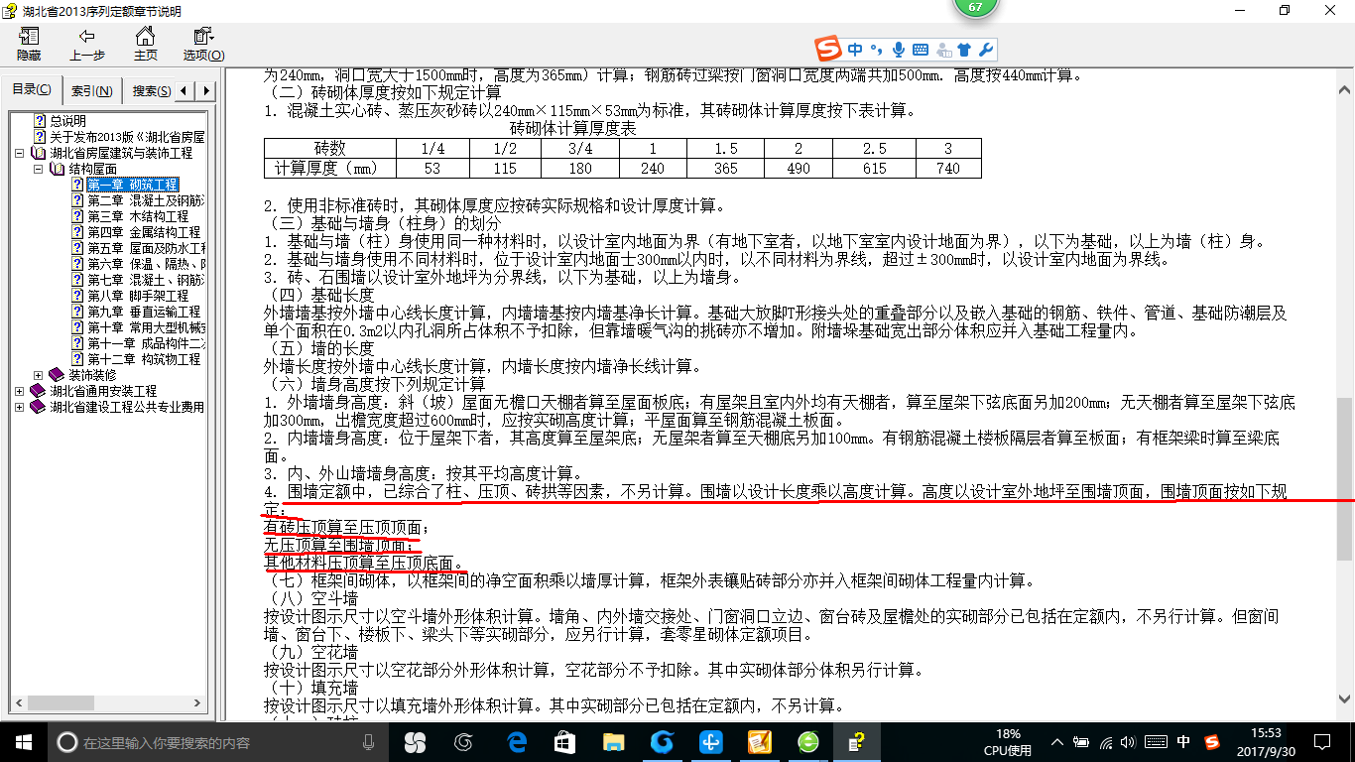Open the blue swirl app in taskbar
Screen dimensions: 1355x762
coord(662,741)
